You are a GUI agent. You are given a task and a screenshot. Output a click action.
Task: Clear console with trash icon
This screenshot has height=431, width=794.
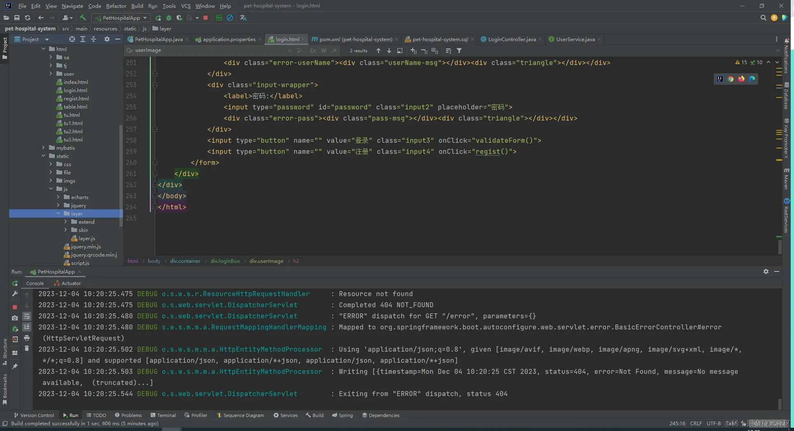pyautogui.click(x=27, y=348)
